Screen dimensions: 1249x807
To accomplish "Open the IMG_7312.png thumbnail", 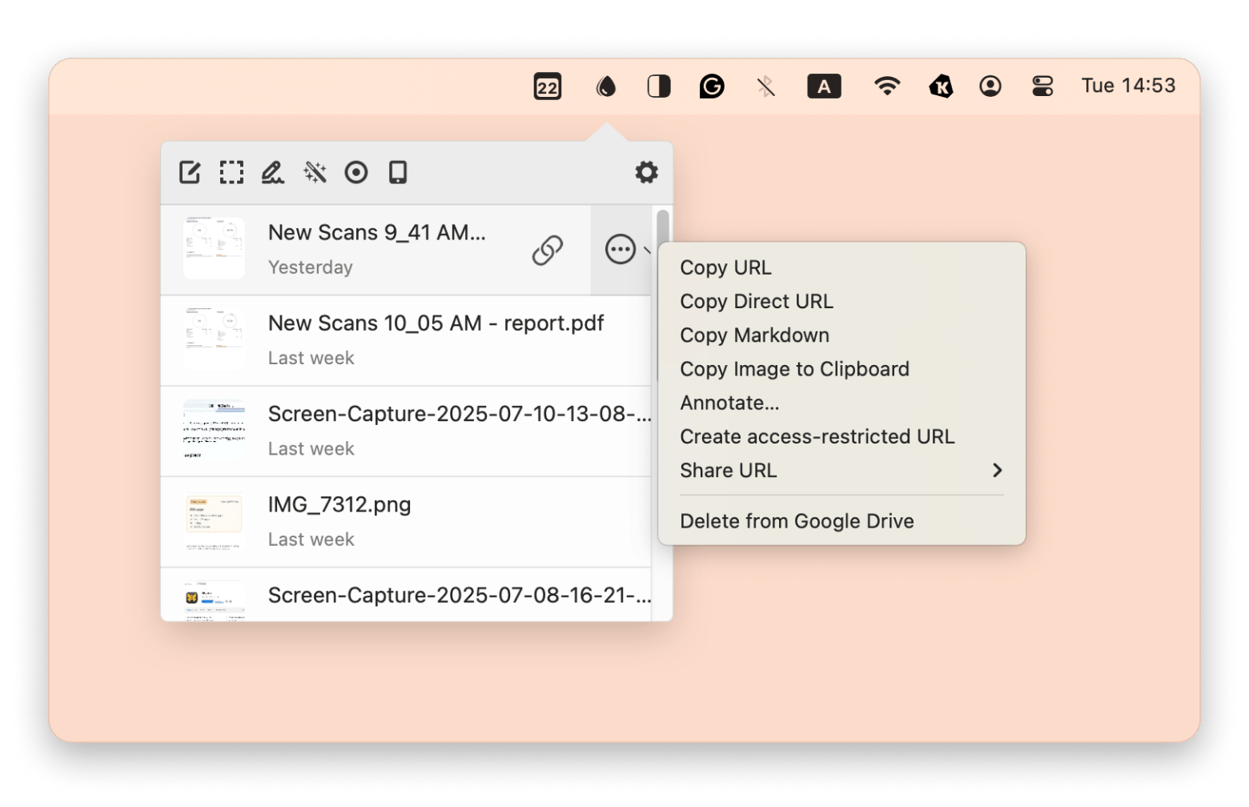I will (x=214, y=522).
